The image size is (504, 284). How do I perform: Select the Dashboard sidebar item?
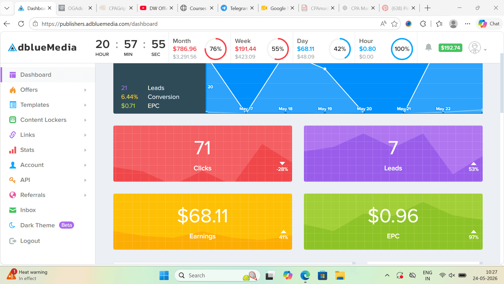[x=48, y=75]
